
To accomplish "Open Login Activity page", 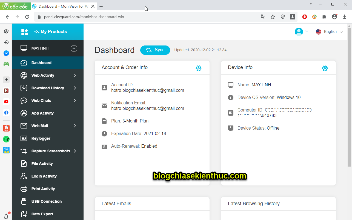I will (48, 176).
